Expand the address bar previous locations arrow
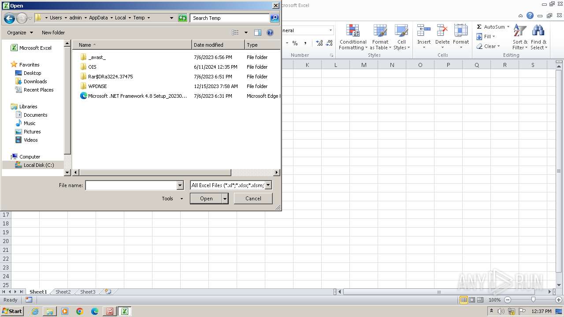 [171, 18]
